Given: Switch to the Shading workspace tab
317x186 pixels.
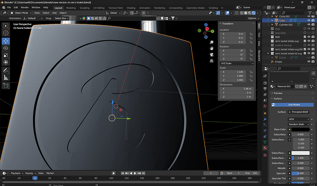Looking at the screenshot, I should click(131, 8).
